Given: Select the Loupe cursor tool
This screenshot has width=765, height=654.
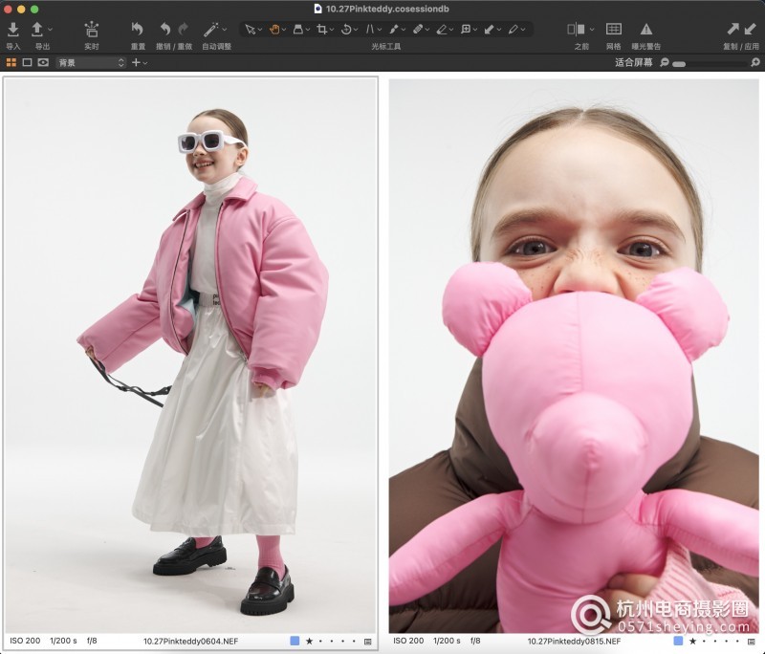Looking at the screenshot, I should 298,30.
